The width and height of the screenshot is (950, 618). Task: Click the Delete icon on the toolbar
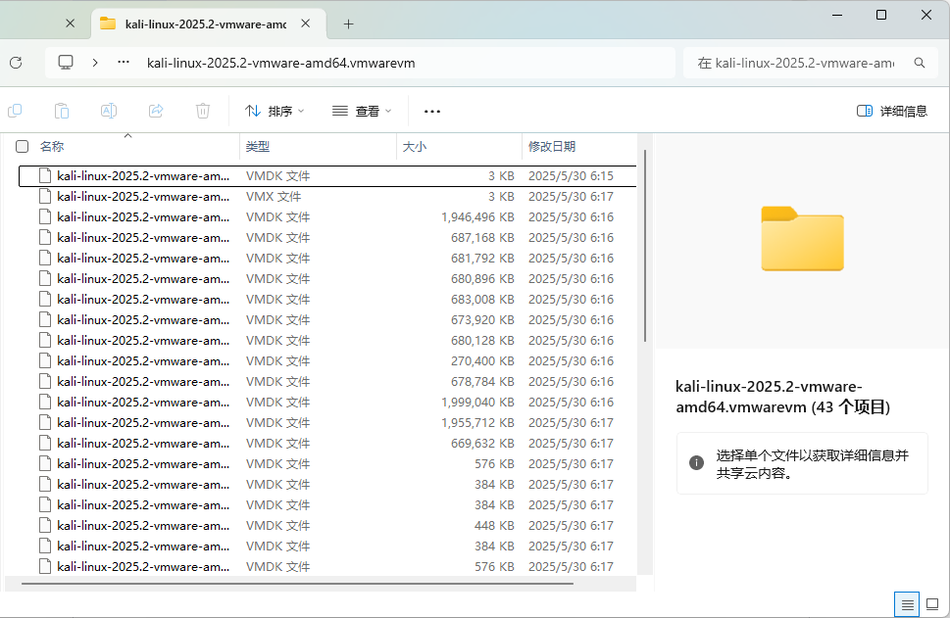tap(203, 111)
